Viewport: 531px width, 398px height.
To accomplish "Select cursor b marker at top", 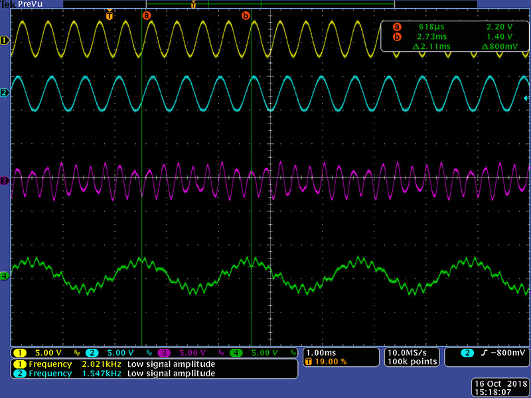I will click(x=246, y=15).
